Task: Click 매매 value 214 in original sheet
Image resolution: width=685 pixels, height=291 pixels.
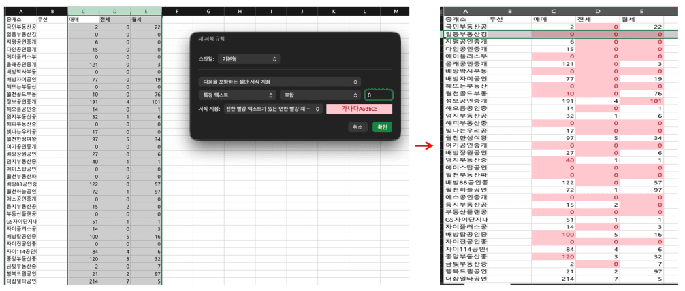Action: (84, 282)
